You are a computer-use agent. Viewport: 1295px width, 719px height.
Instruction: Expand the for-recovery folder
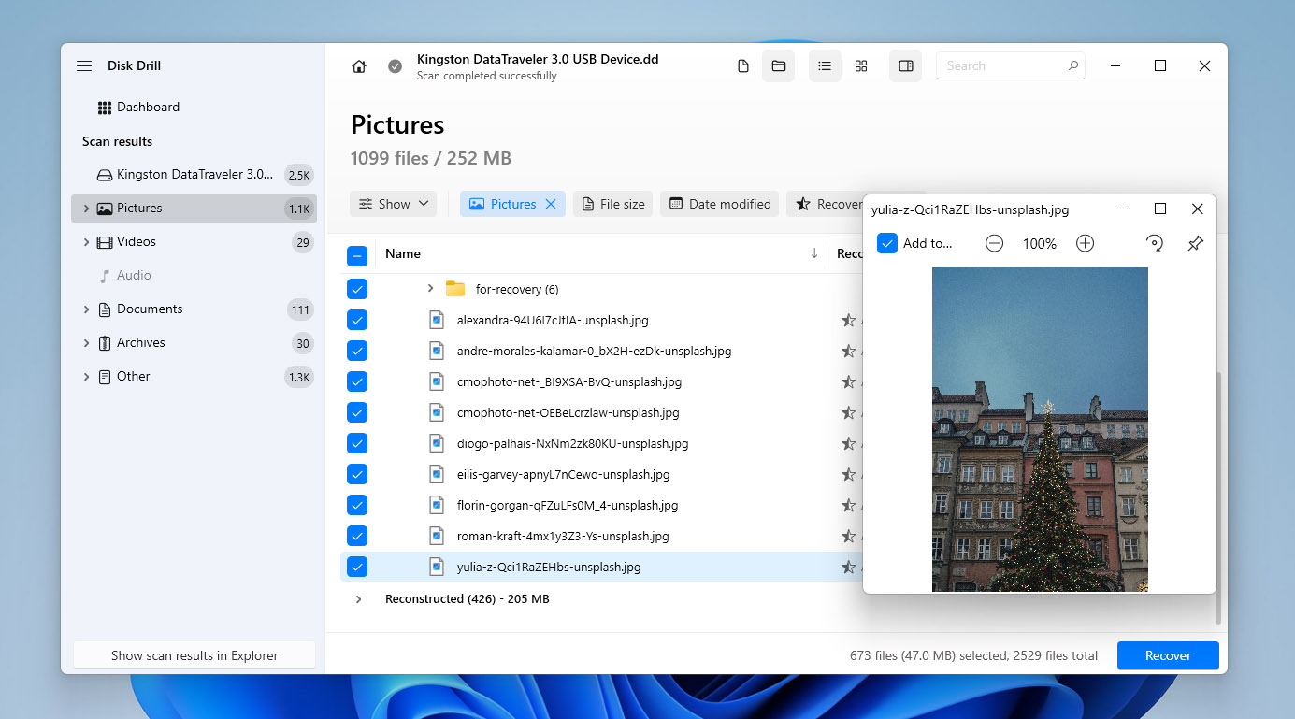point(429,289)
